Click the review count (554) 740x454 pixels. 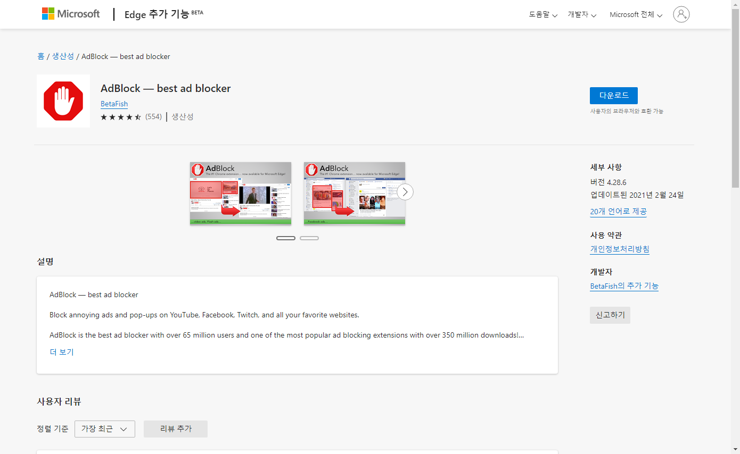point(153,117)
